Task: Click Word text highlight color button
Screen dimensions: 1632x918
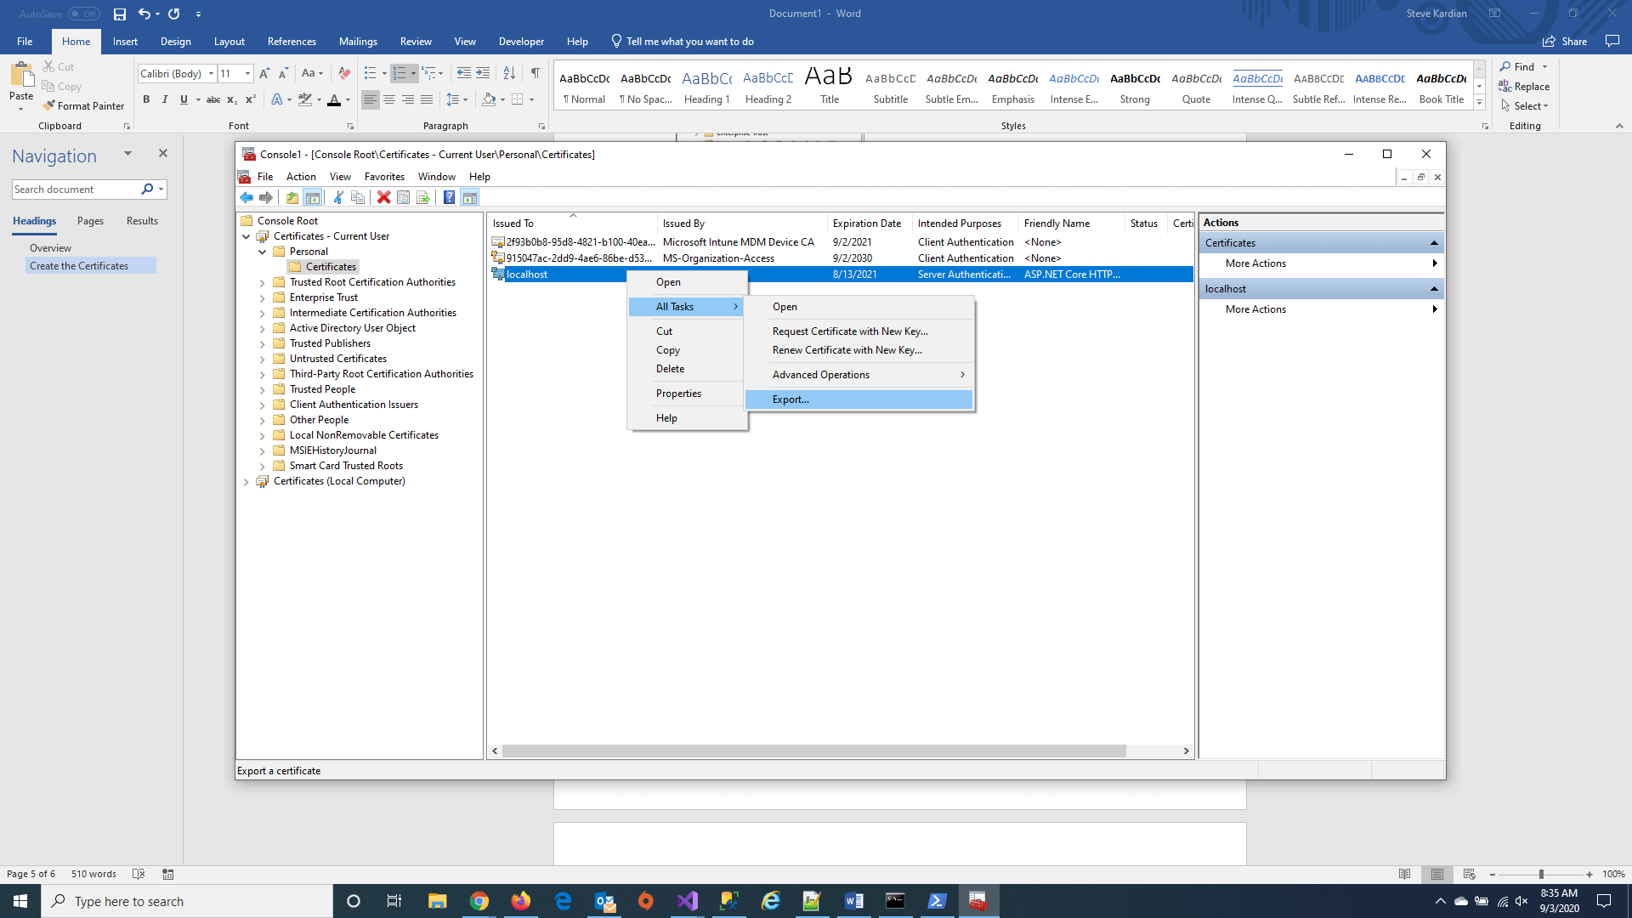Action: coord(305,99)
